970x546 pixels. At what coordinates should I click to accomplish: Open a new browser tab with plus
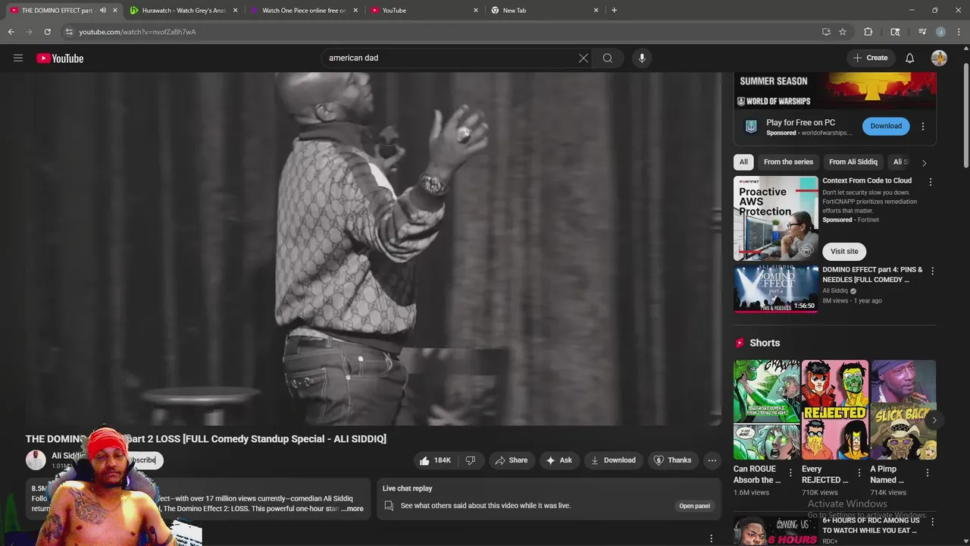[x=615, y=11]
